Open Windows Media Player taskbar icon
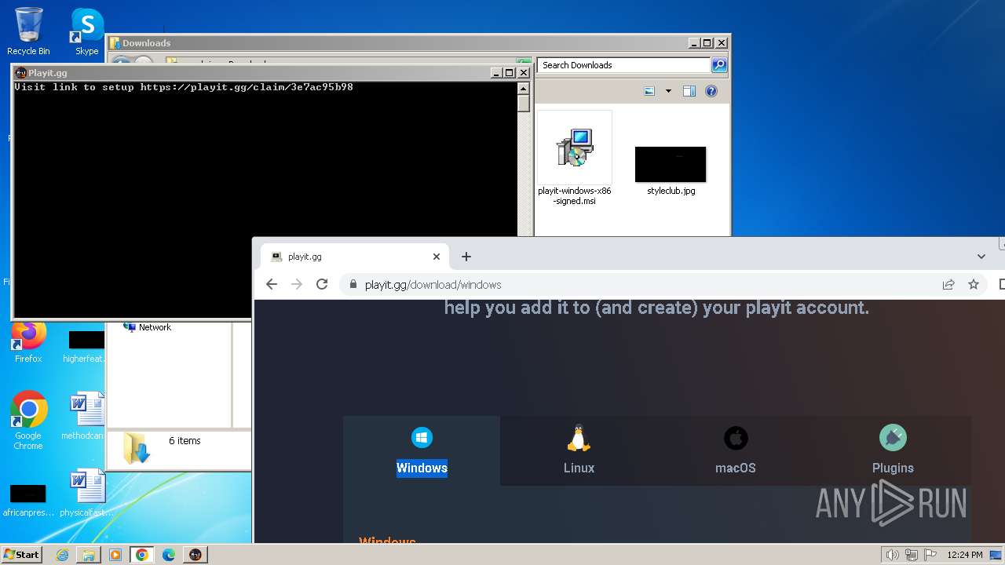The height and width of the screenshot is (565, 1005). point(115,555)
